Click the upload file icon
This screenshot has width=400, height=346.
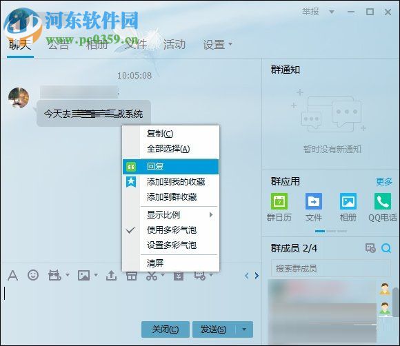click(x=111, y=276)
